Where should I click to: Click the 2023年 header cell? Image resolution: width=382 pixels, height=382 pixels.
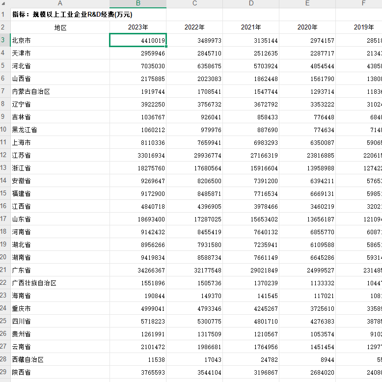point(138,27)
